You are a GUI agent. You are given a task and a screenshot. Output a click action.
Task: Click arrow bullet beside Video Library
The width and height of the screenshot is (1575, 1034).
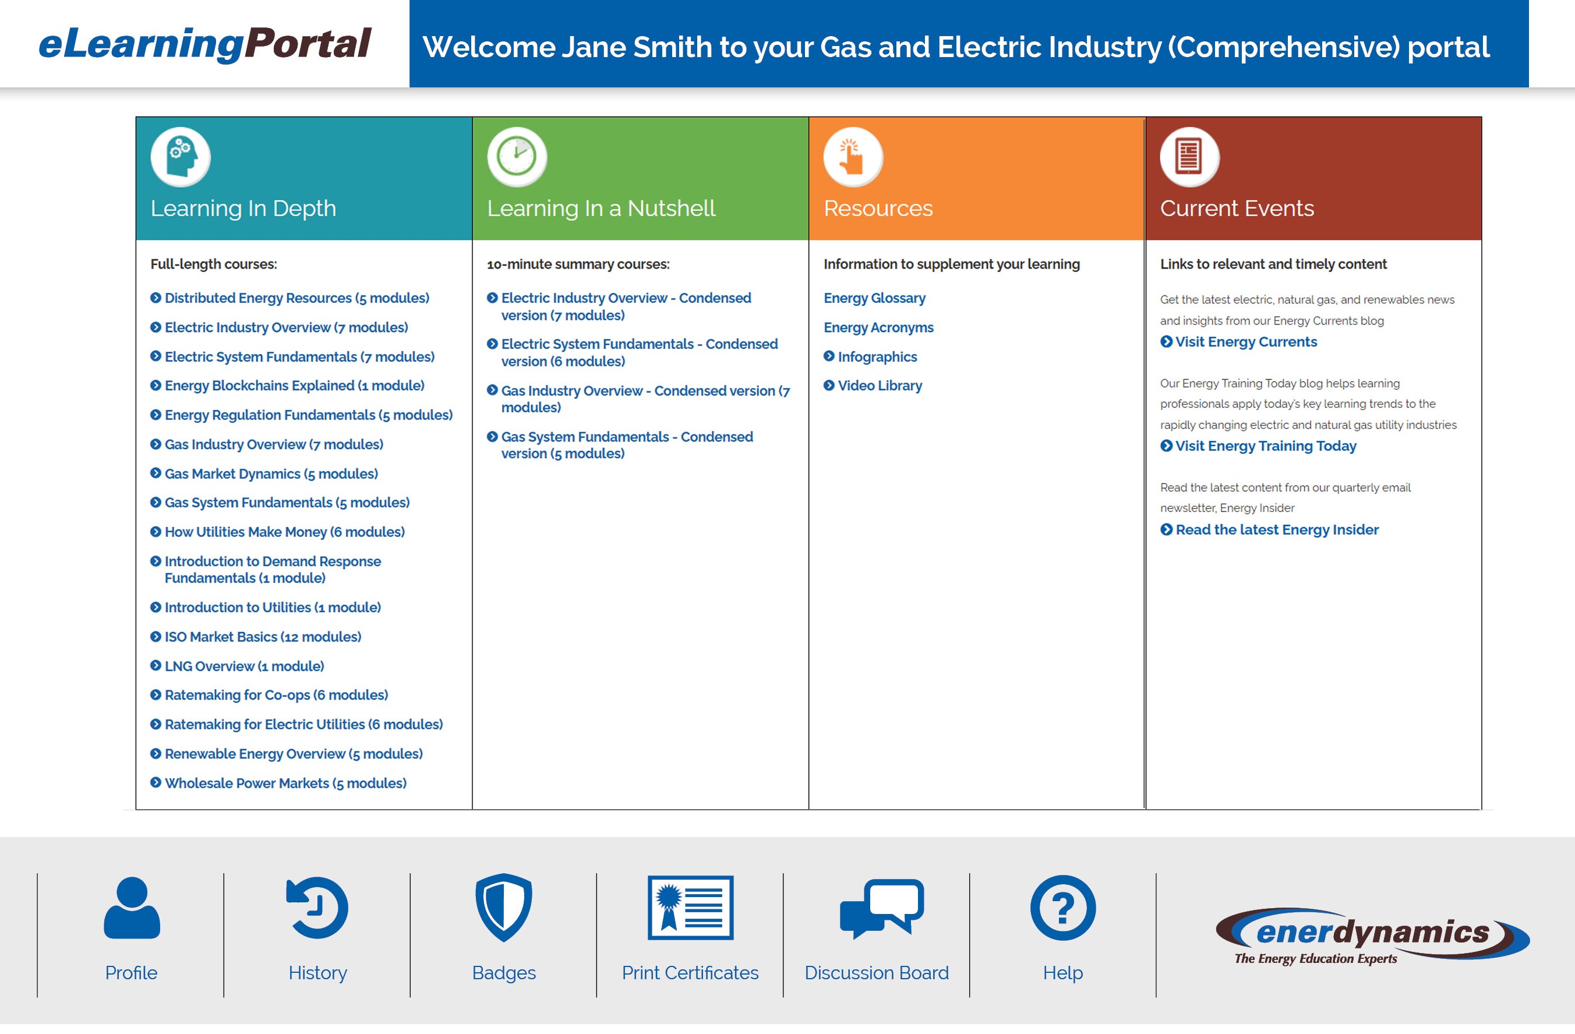pyautogui.click(x=829, y=385)
